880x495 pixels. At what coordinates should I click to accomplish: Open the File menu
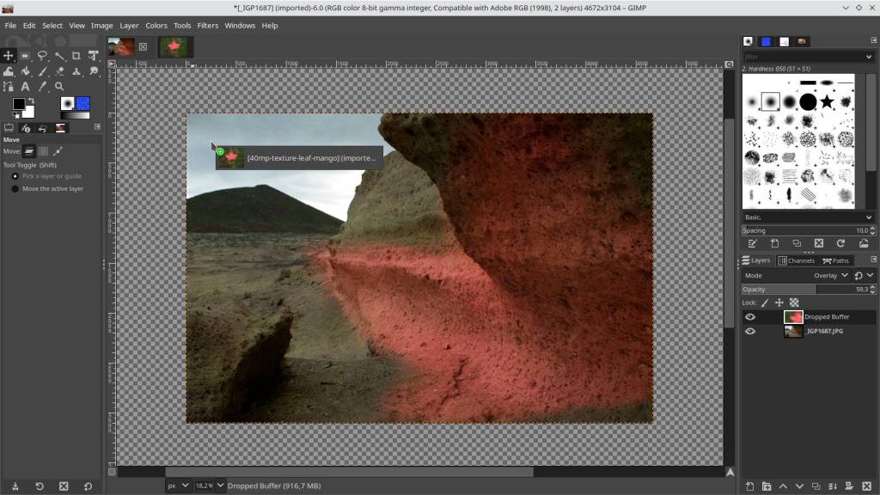pyautogui.click(x=10, y=26)
